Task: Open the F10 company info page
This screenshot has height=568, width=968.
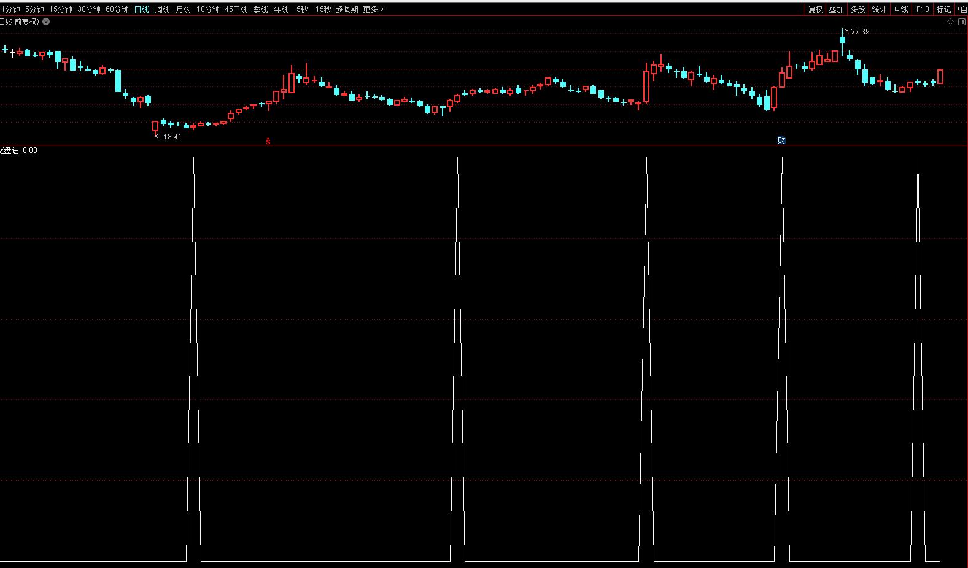Action: pyautogui.click(x=922, y=9)
